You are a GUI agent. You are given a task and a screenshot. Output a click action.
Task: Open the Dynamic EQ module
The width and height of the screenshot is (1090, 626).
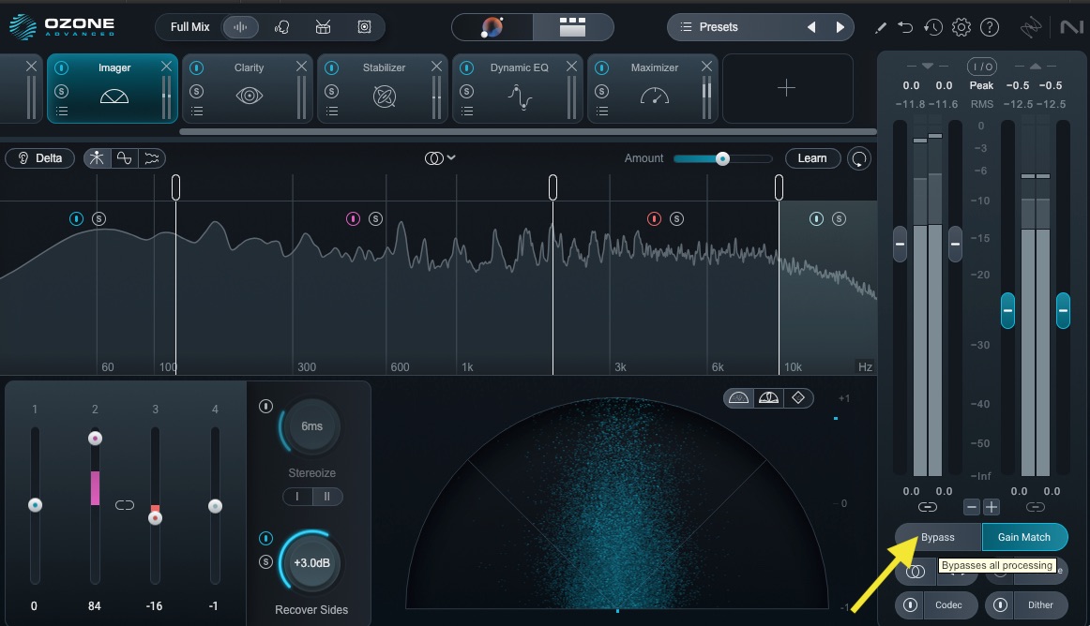tap(519, 96)
